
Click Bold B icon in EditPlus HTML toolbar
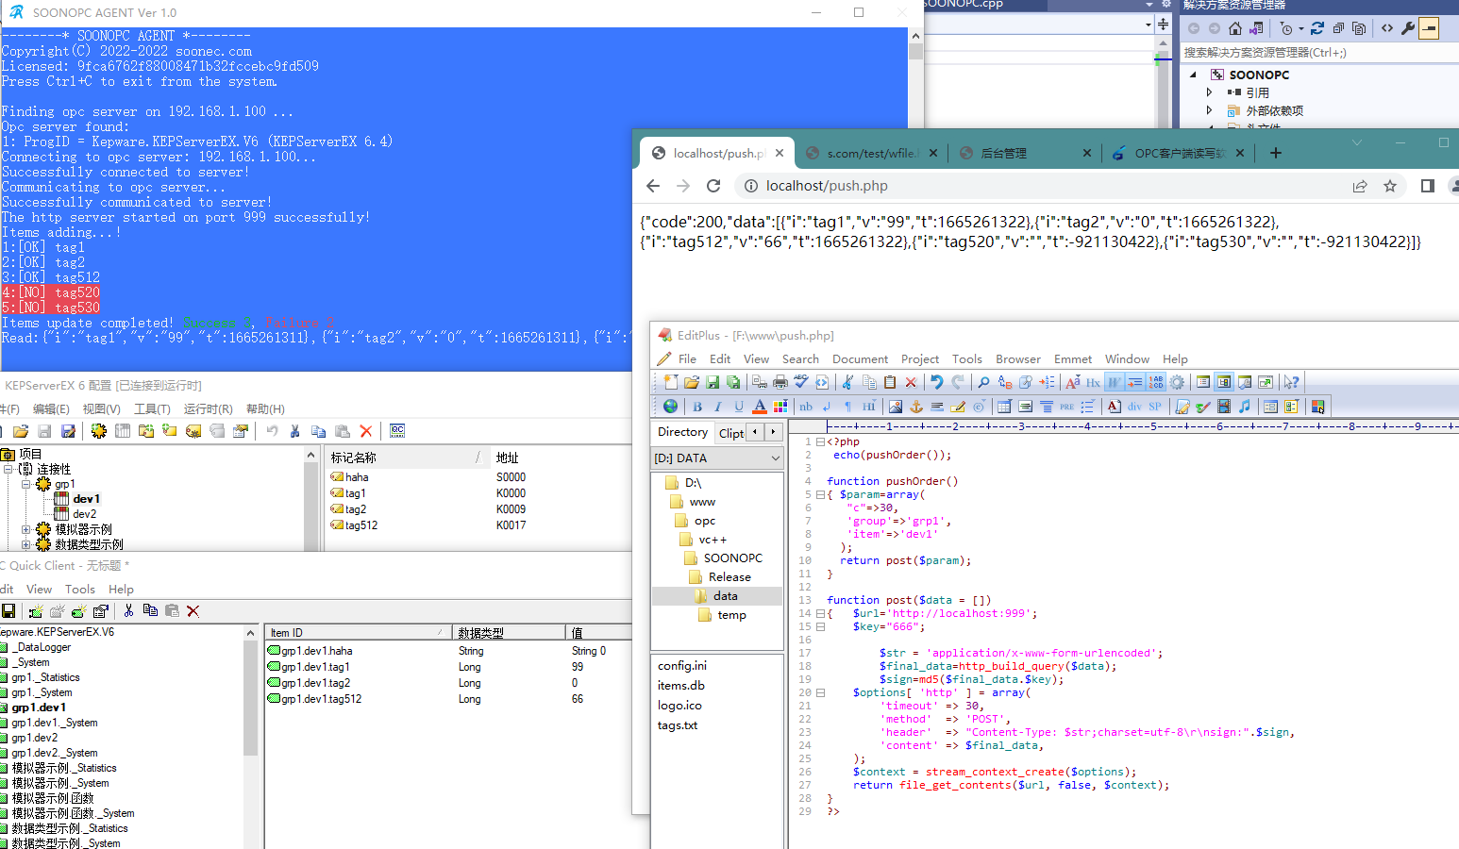coord(697,407)
